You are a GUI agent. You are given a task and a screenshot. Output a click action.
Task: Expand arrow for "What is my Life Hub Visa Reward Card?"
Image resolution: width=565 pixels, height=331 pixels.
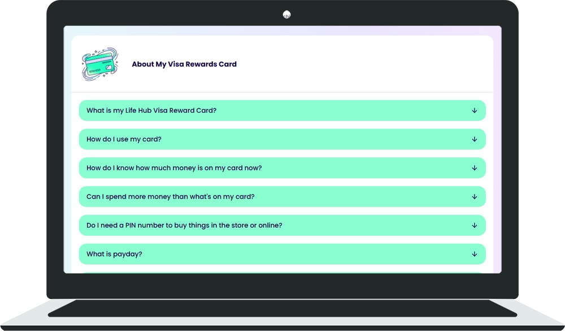(475, 111)
